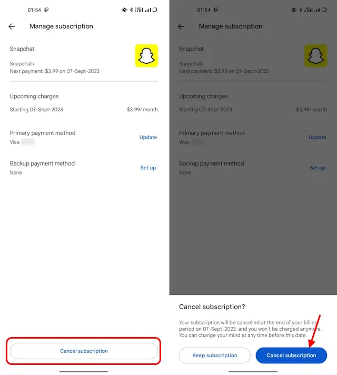Tap the bright yellow Snapchat ghost icon
The height and width of the screenshot is (375, 337).
click(146, 56)
